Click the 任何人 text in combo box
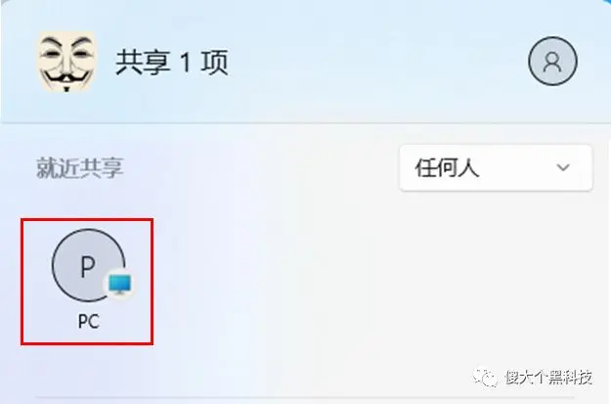This screenshot has width=611, height=404. pos(447,168)
